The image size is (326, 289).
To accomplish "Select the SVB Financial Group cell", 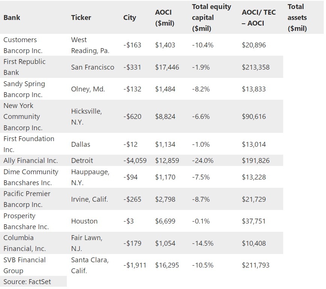I will coord(25,265).
